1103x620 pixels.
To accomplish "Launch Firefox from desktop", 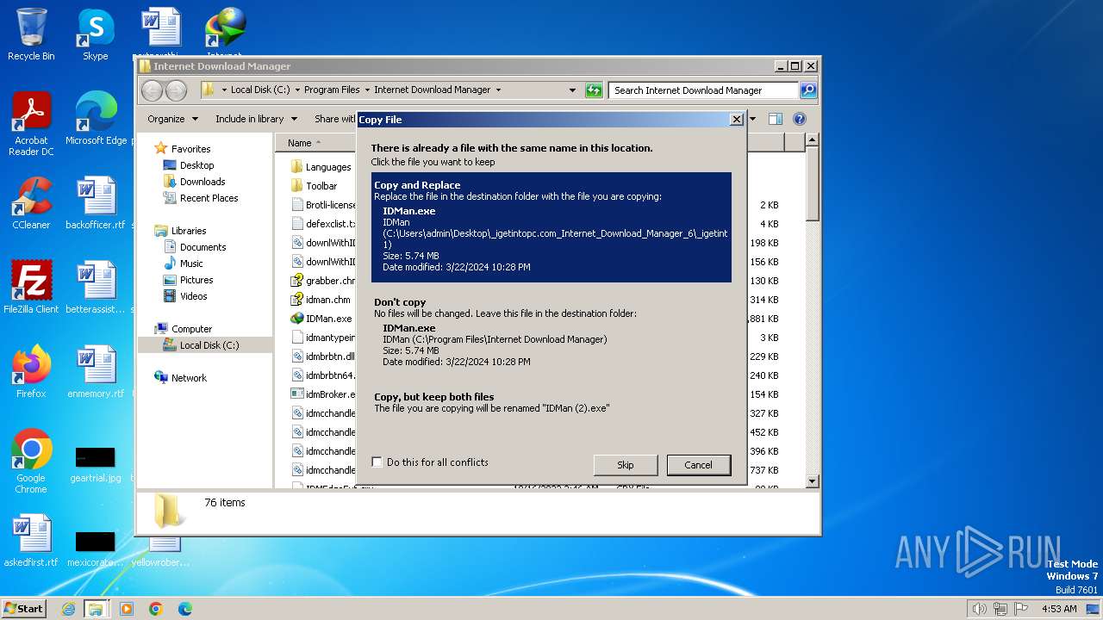I will click(x=31, y=372).
